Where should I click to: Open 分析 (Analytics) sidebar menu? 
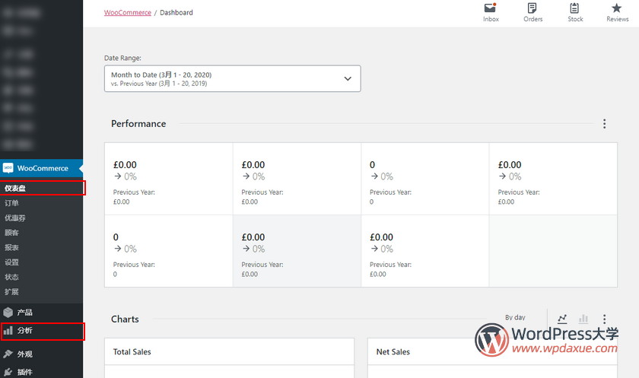25,331
